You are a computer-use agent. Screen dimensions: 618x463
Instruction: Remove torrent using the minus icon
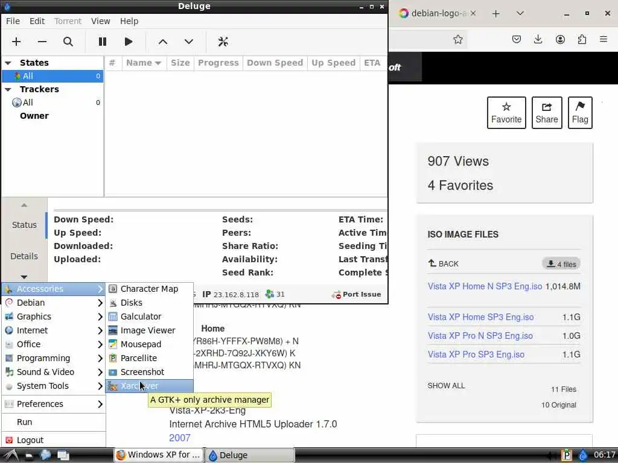pyautogui.click(x=42, y=42)
